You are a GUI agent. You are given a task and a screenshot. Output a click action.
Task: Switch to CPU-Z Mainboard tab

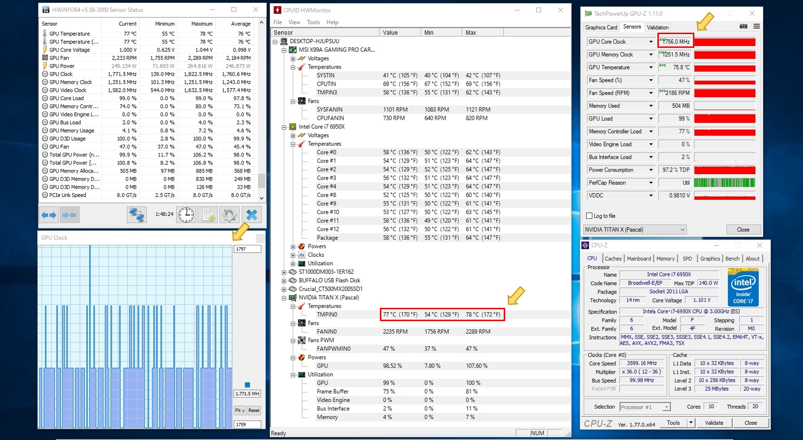point(639,259)
